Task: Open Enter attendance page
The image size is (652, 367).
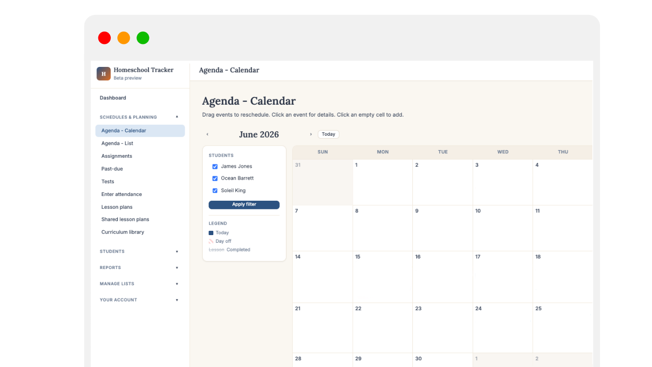Action: 140,194
